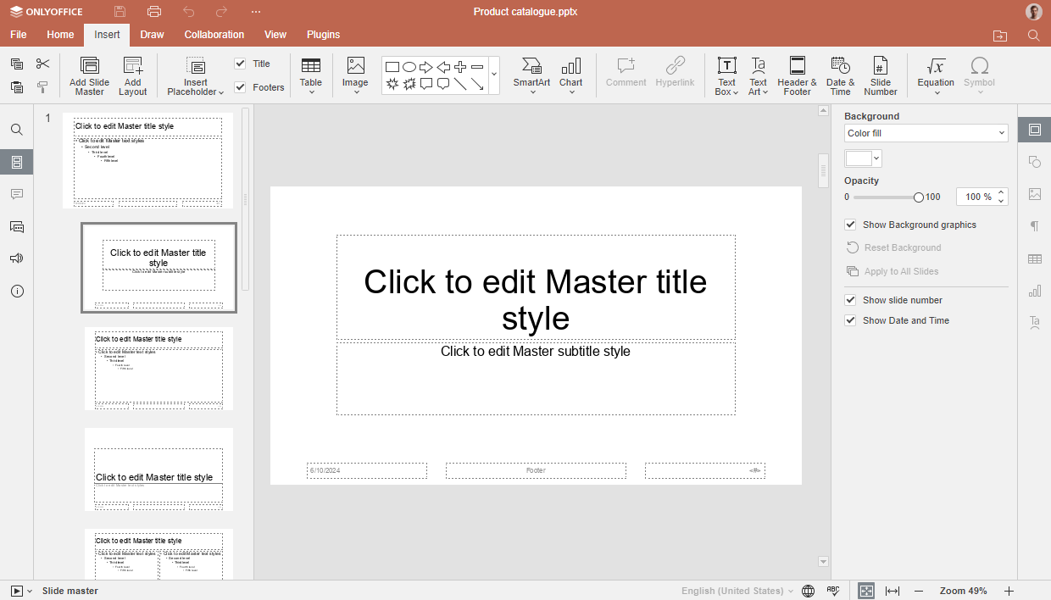Disable Show Date and Time
The width and height of the screenshot is (1051, 600).
tap(850, 320)
